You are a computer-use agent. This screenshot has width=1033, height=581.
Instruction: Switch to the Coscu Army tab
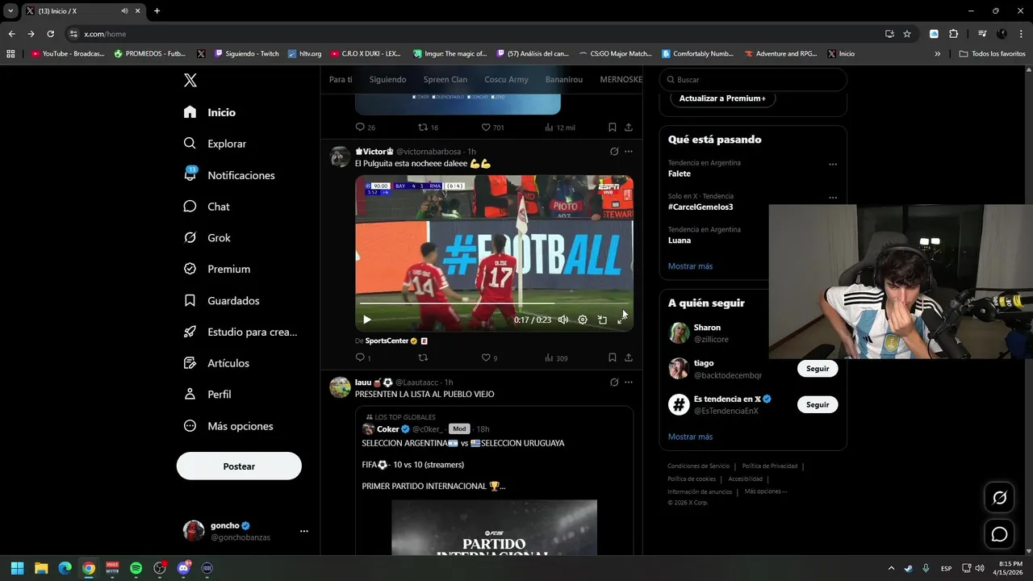[x=506, y=80]
